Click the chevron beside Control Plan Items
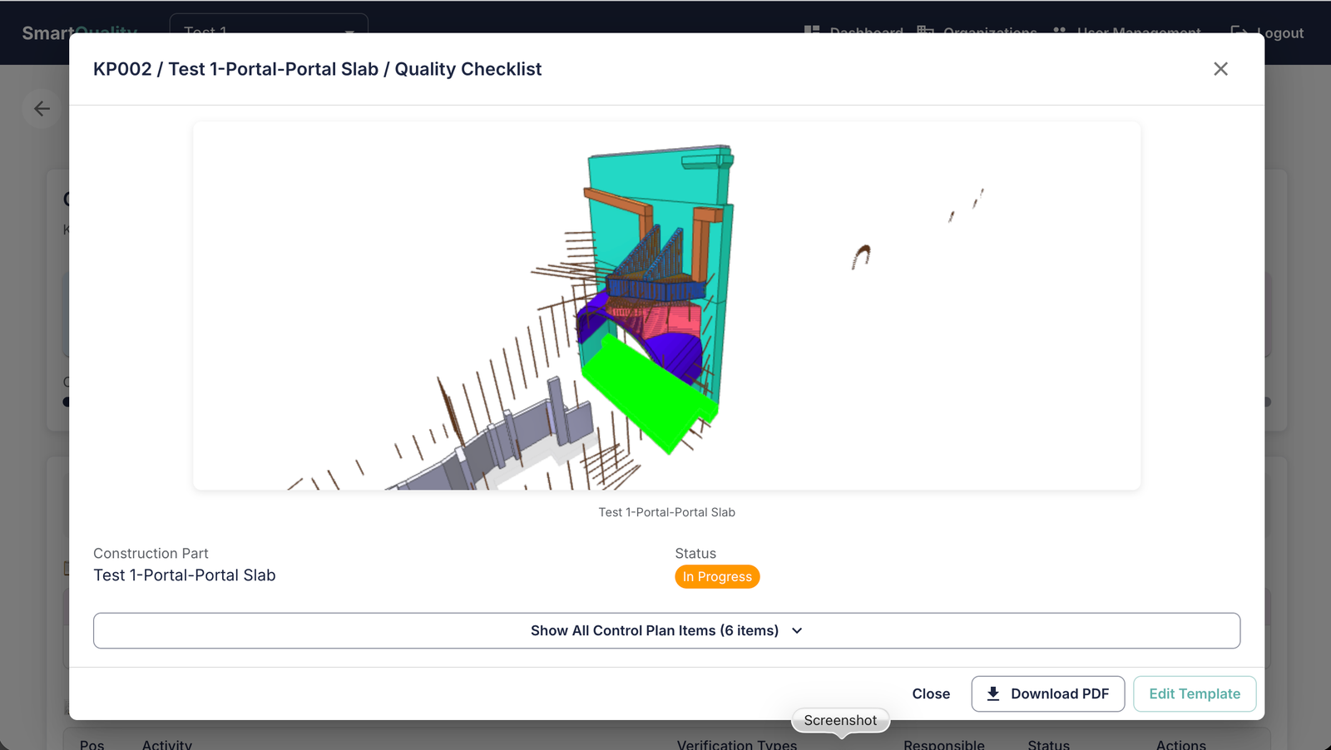Image resolution: width=1331 pixels, height=750 pixels. point(797,631)
